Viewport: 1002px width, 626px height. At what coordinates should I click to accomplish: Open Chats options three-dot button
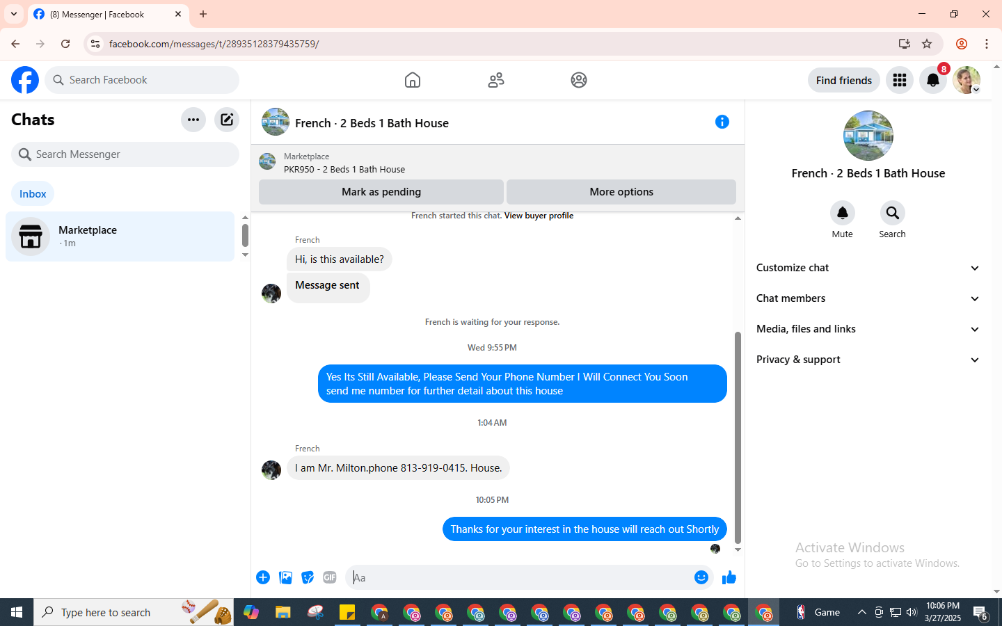click(x=193, y=120)
